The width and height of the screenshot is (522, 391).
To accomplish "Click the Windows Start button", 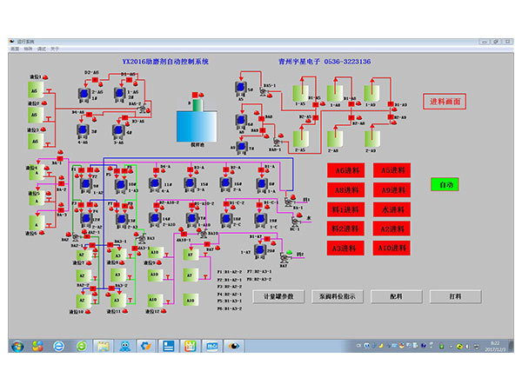I will [x=17, y=345].
